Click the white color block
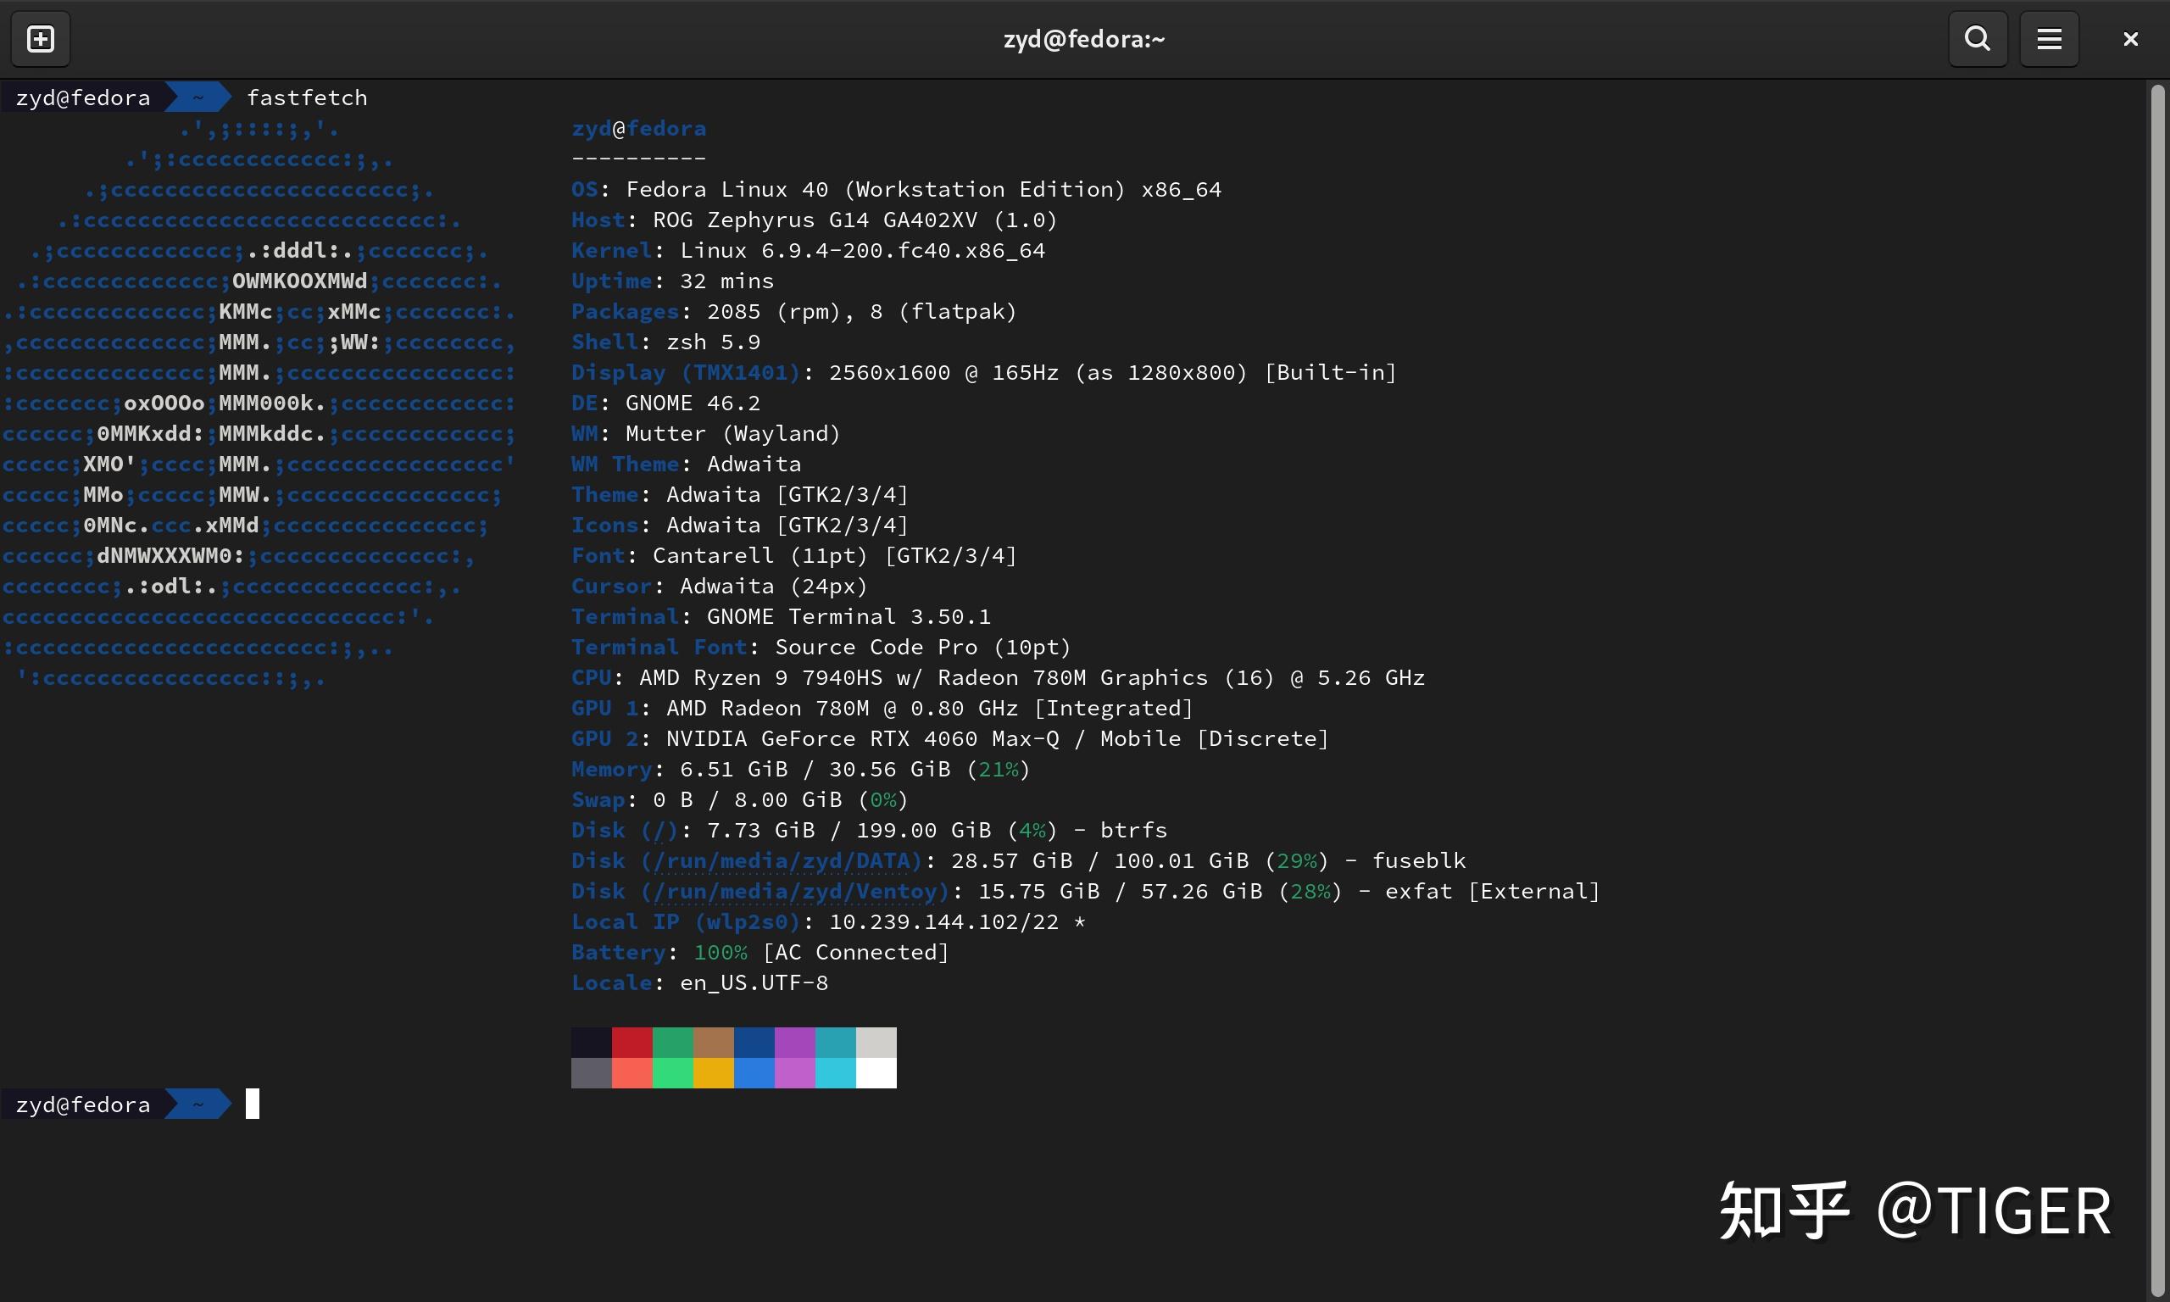Viewport: 2170px width, 1302px height. [876, 1073]
